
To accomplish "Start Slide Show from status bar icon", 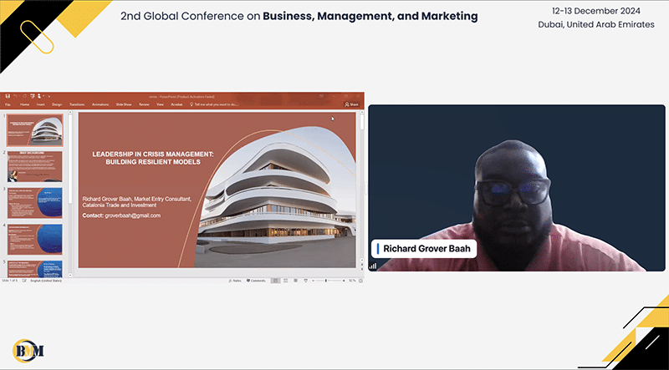I will coord(308,281).
